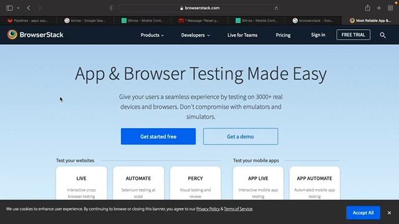399x224 pixels.
Task: Click the BrowserStack logo icon
Action: pos(12,34)
